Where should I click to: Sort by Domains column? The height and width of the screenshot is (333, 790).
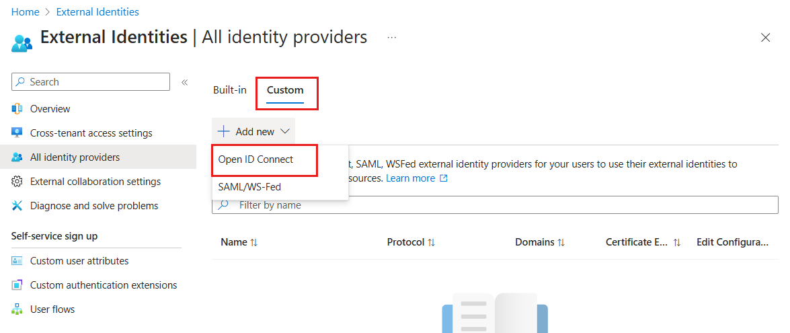[540, 242]
